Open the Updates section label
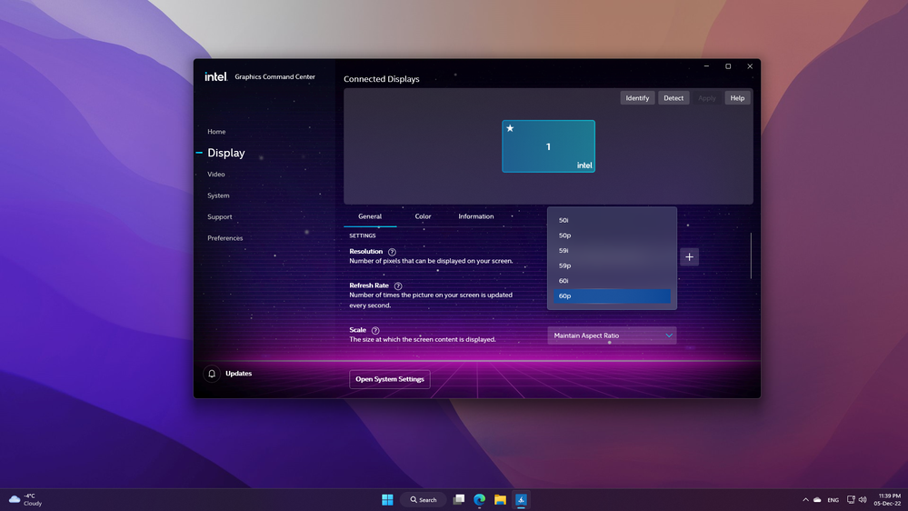The image size is (908, 511). (238, 374)
